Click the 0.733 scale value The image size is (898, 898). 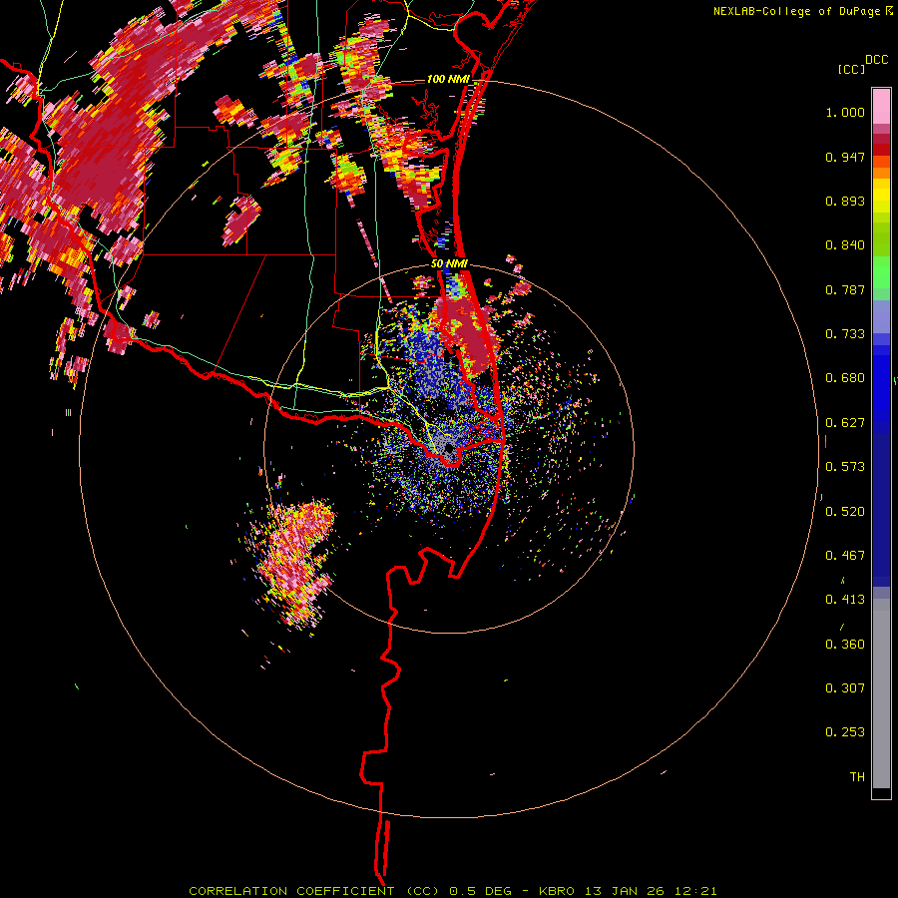tap(845, 334)
